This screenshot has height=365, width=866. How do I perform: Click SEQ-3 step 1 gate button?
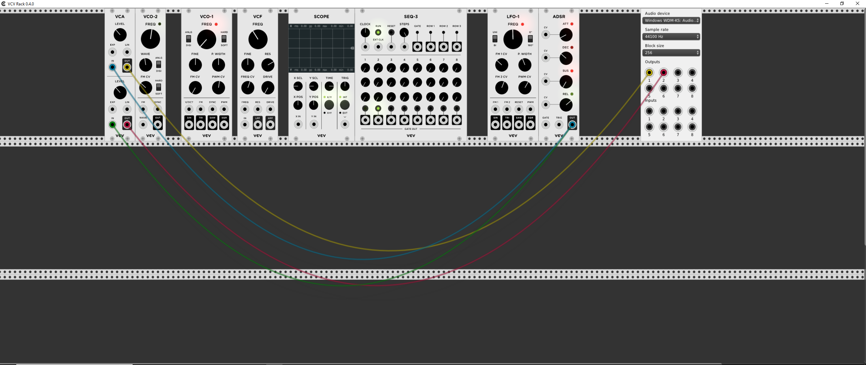[x=365, y=108]
